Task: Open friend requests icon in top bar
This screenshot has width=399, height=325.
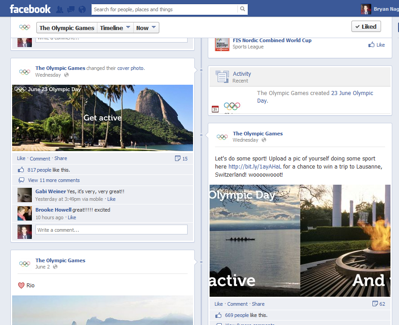Action: tap(60, 9)
